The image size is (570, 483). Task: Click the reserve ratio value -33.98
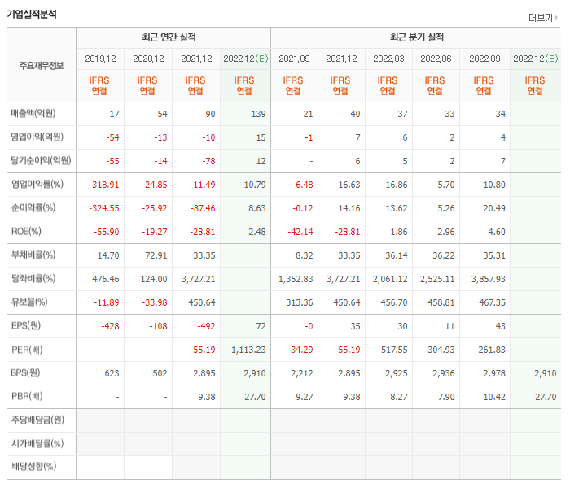[x=155, y=302]
